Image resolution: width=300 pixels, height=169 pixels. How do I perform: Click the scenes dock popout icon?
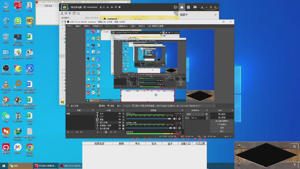(x=93, y=110)
